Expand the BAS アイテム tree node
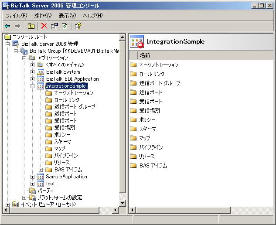 [x=41, y=170]
